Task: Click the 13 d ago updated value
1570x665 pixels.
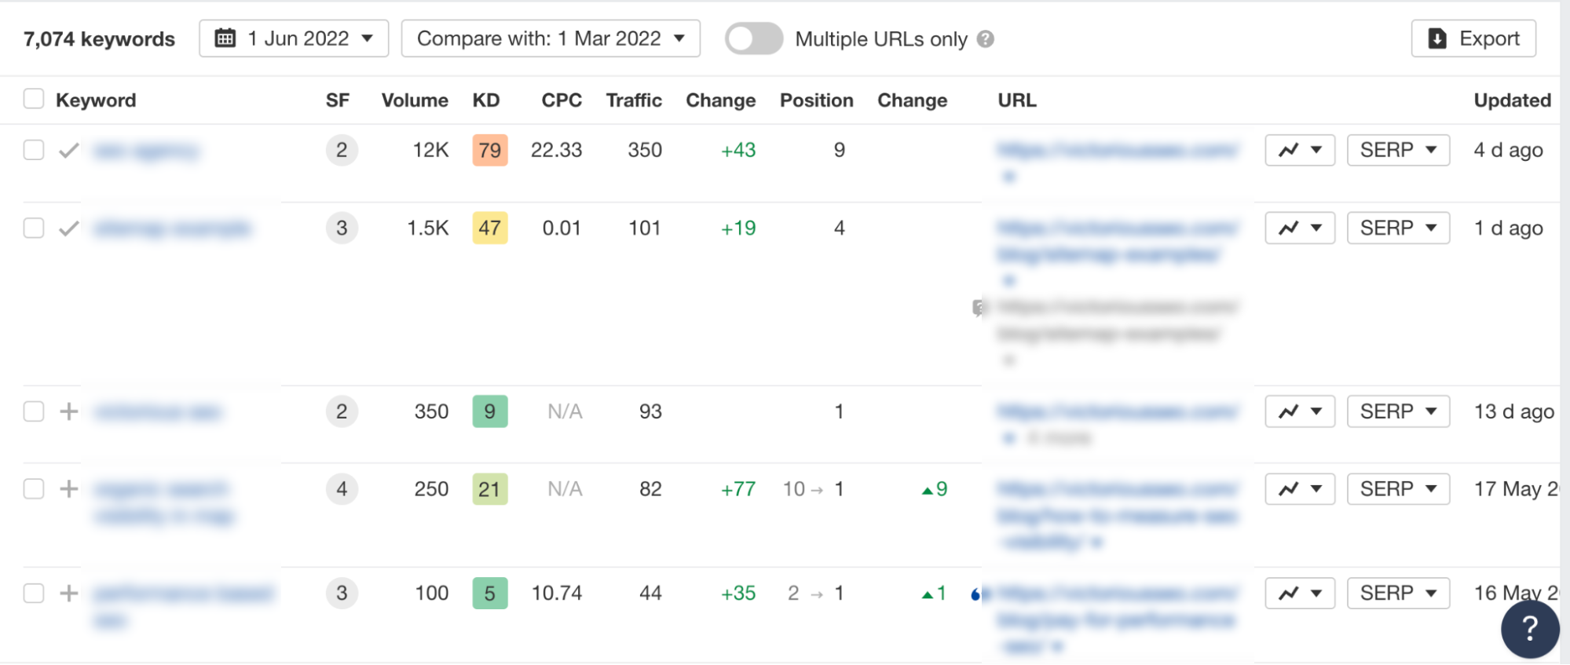Action: [1513, 411]
